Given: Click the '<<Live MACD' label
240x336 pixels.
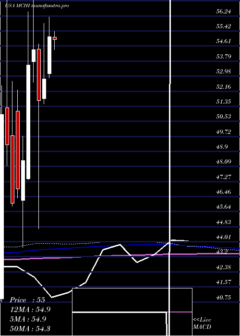Looking at the screenshot, I should point(202,324).
